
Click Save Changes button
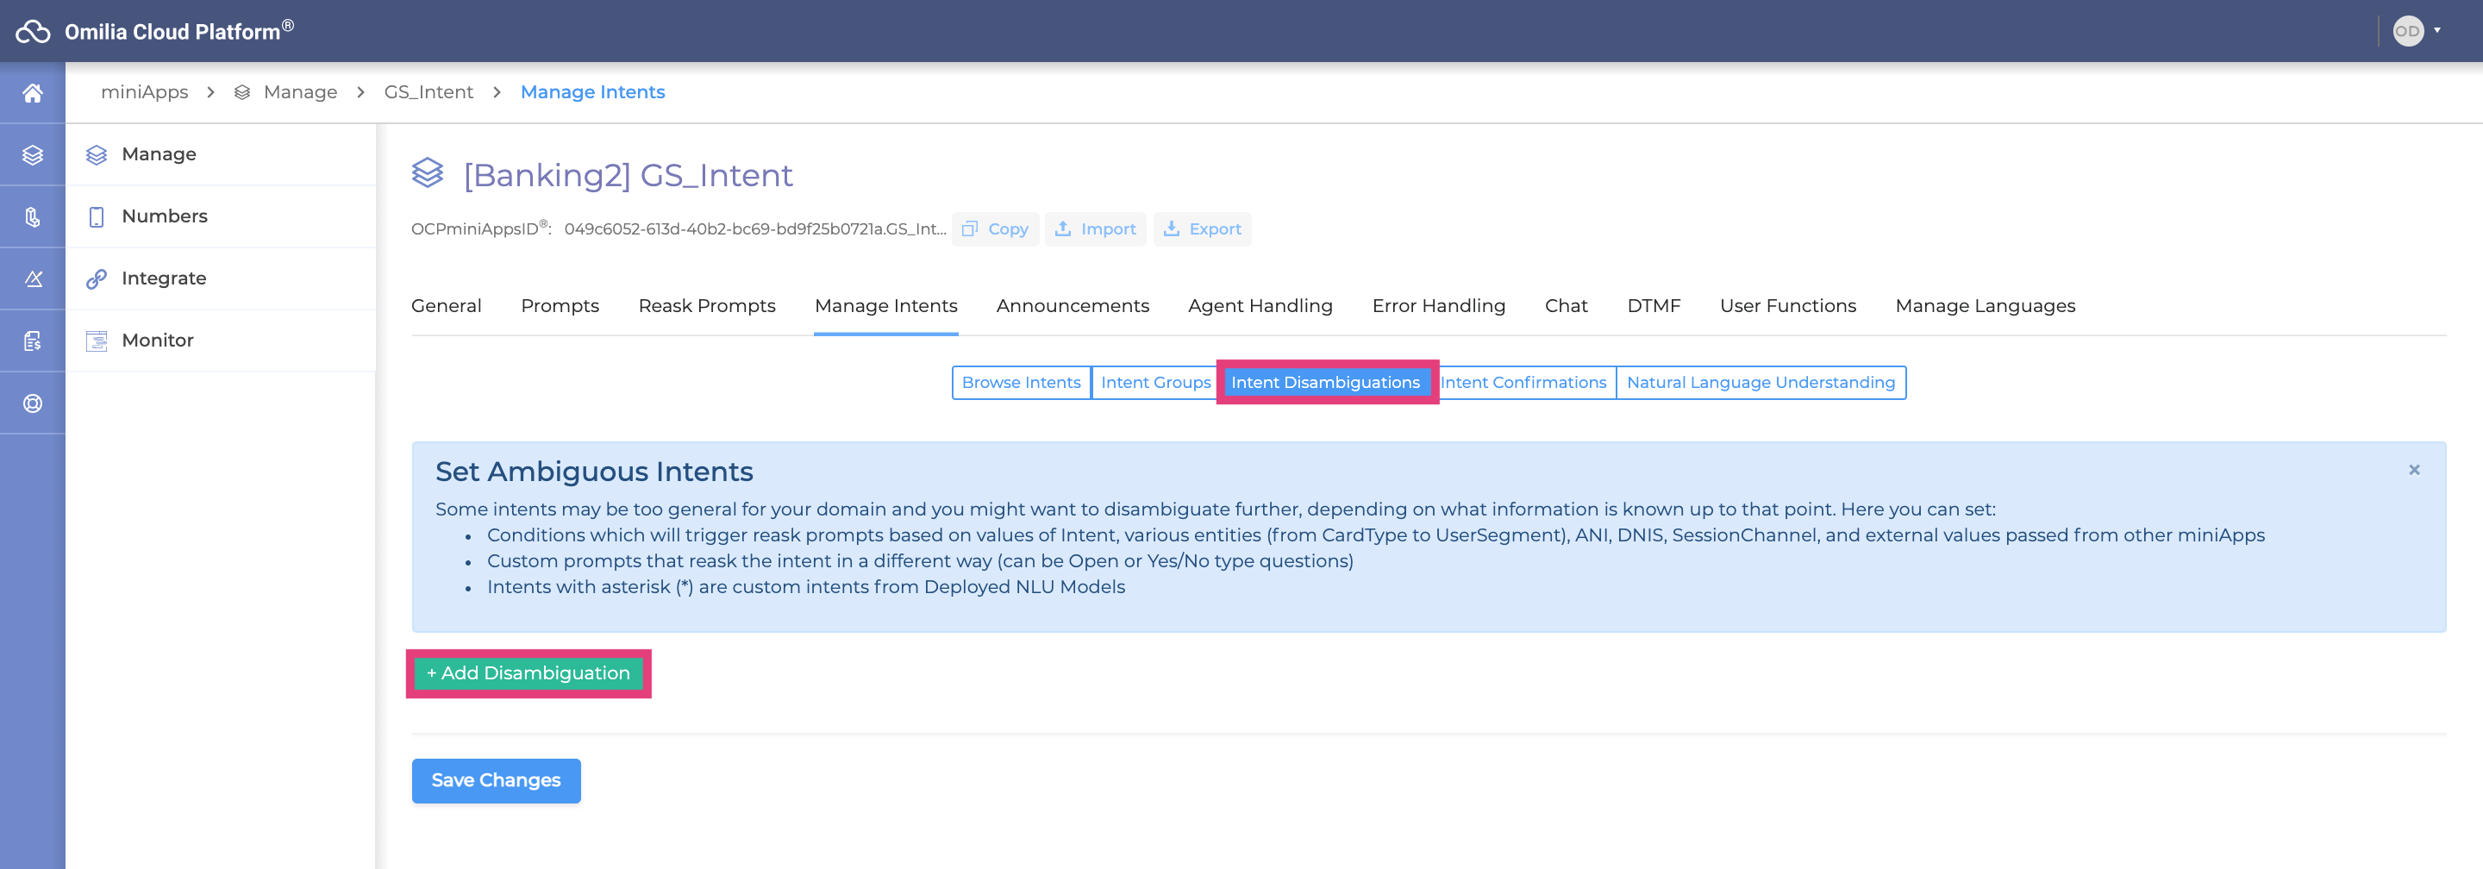496,780
